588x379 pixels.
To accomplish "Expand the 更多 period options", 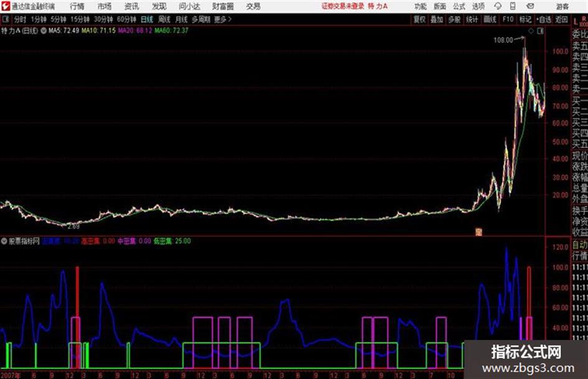I will [223, 19].
